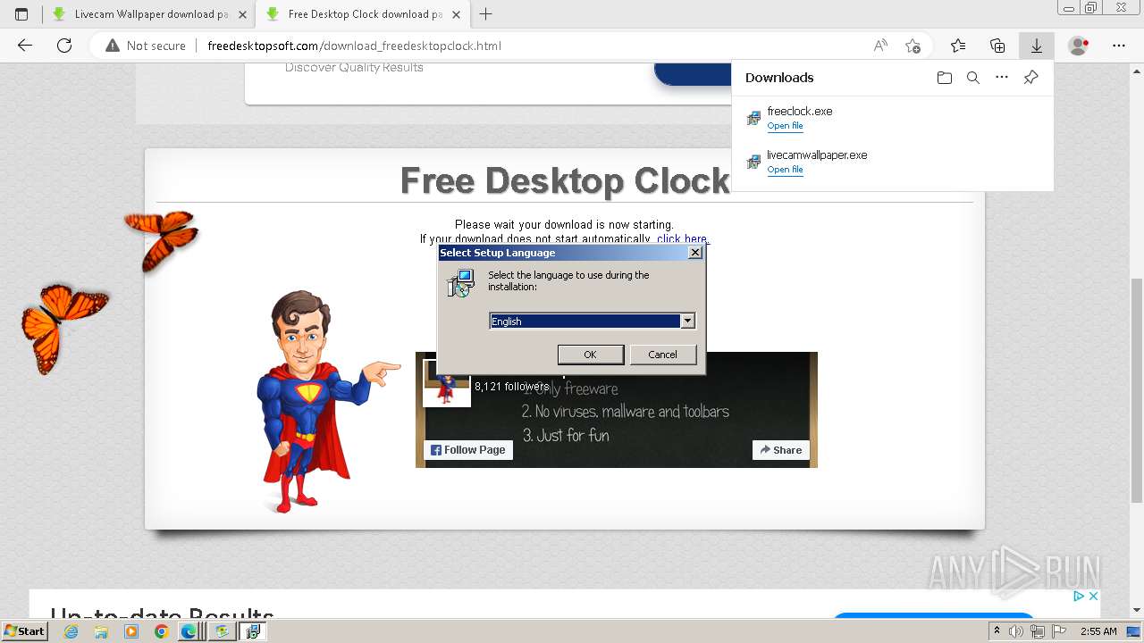
Task: Open the browser profile avatar
Action: coord(1079,46)
